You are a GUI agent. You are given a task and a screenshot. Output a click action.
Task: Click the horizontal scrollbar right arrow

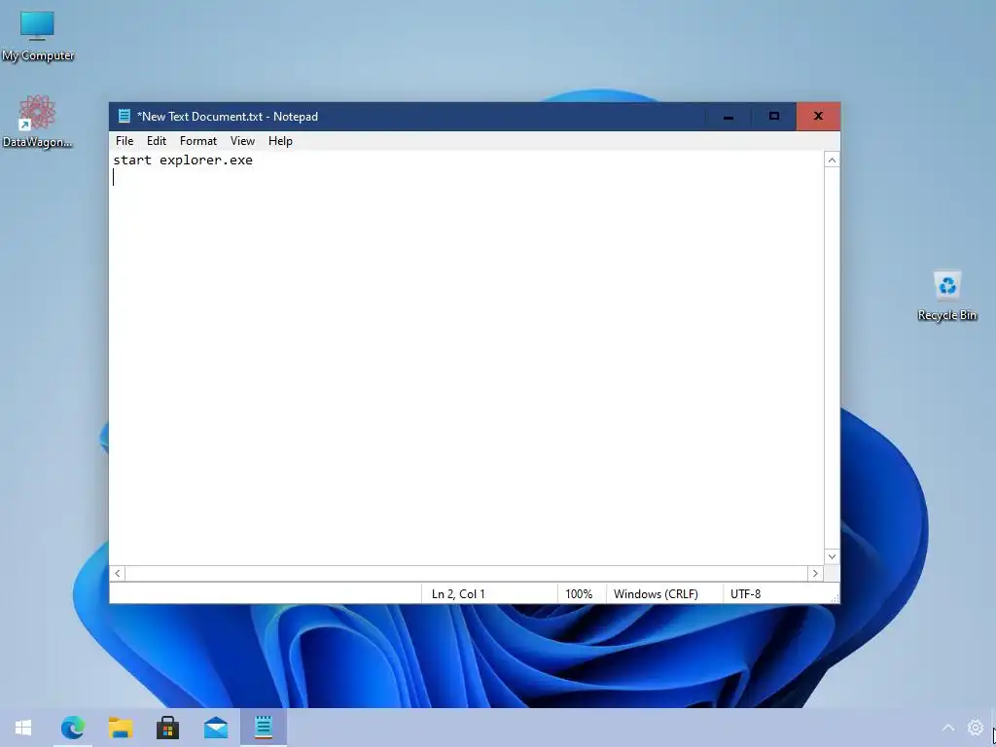[x=815, y=573]
